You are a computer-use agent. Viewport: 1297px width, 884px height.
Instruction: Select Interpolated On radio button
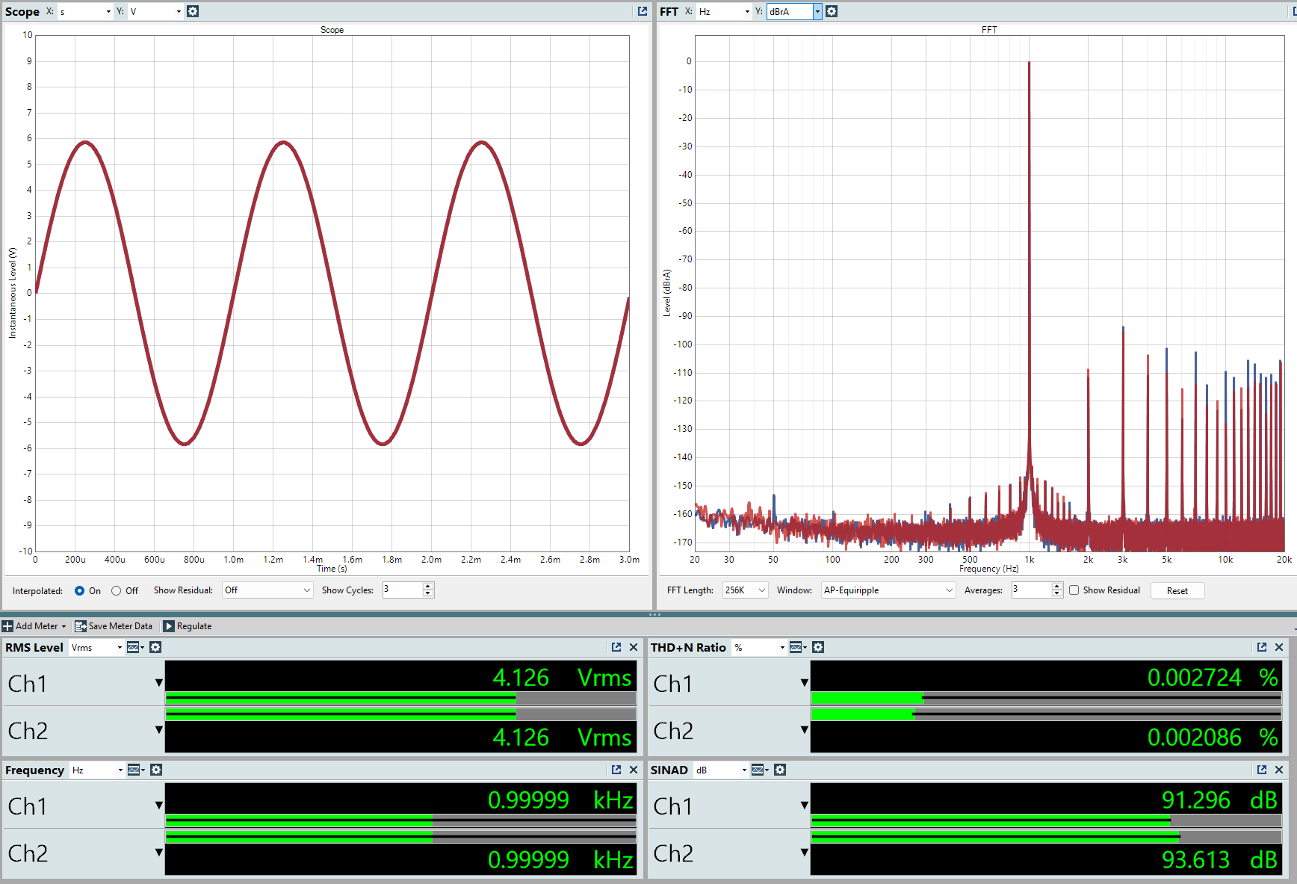tap(79, 590)
